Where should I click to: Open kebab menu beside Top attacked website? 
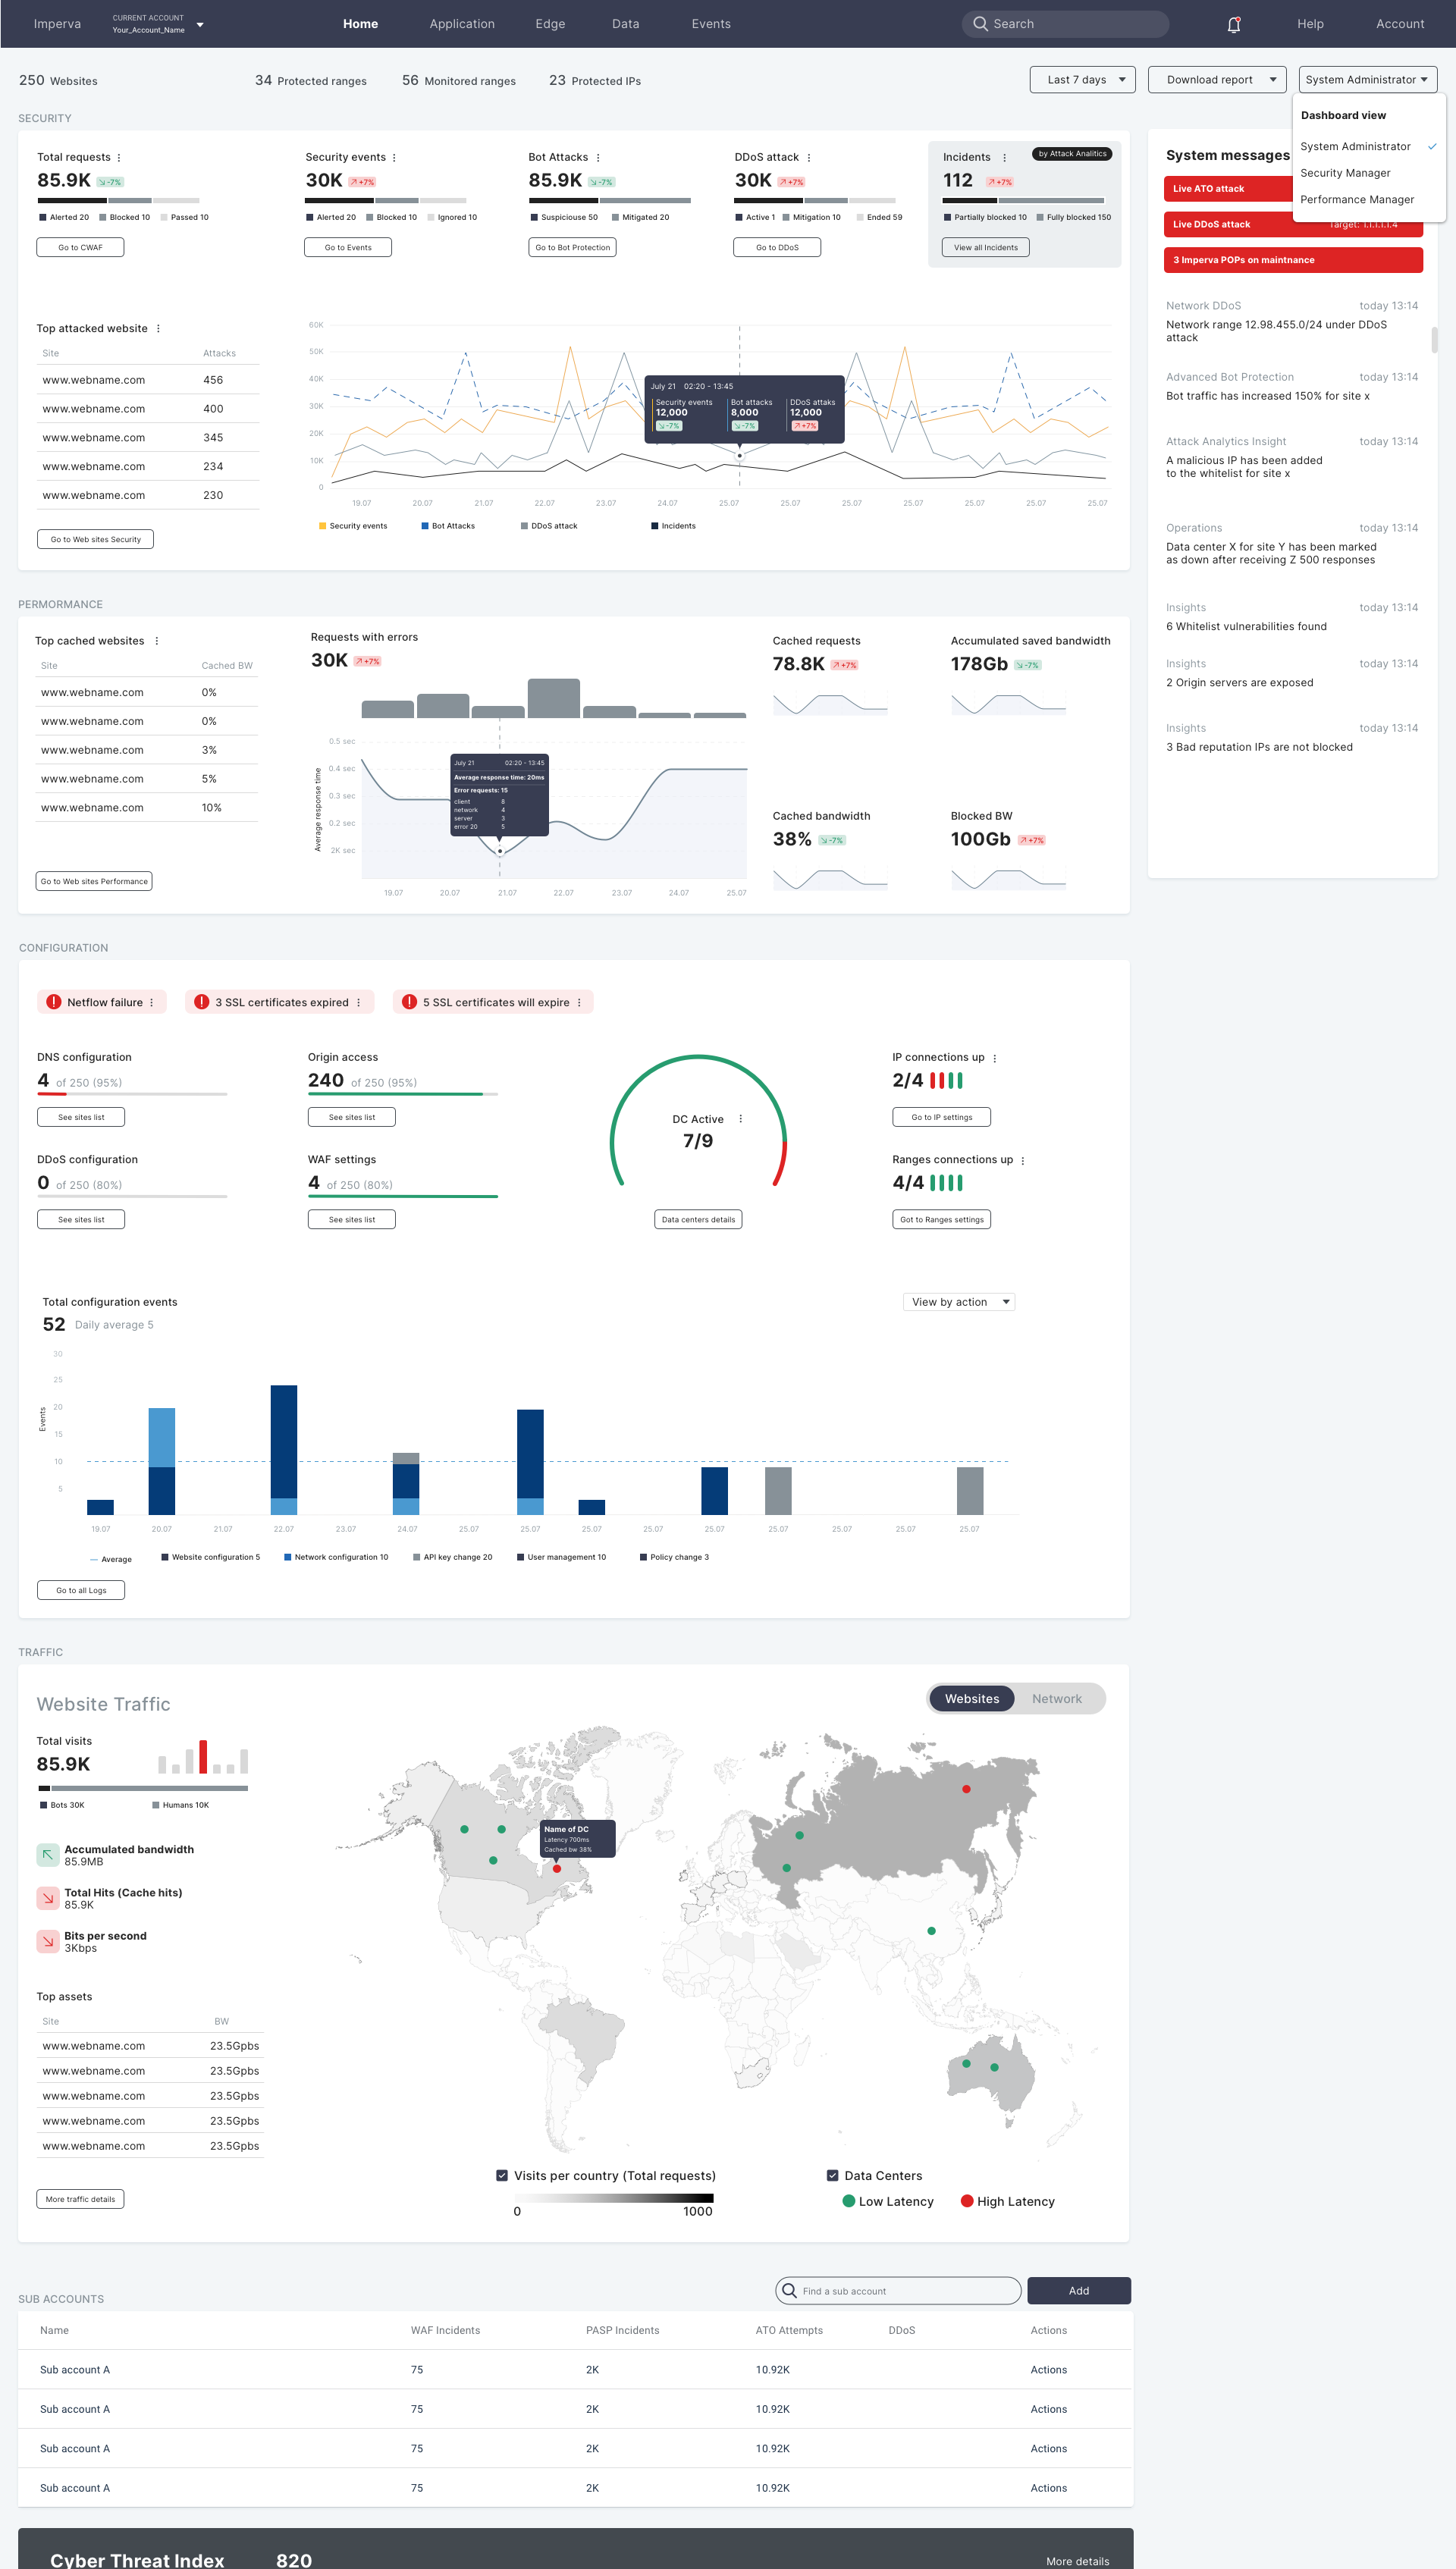[x=158, y=329]
